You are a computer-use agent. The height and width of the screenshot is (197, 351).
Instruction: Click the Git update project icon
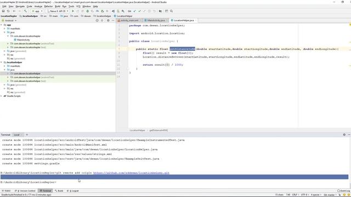click(x=134, y=11)
